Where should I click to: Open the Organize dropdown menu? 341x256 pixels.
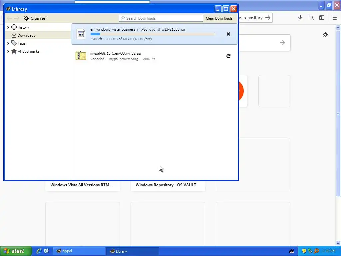[x=36, y=18]
